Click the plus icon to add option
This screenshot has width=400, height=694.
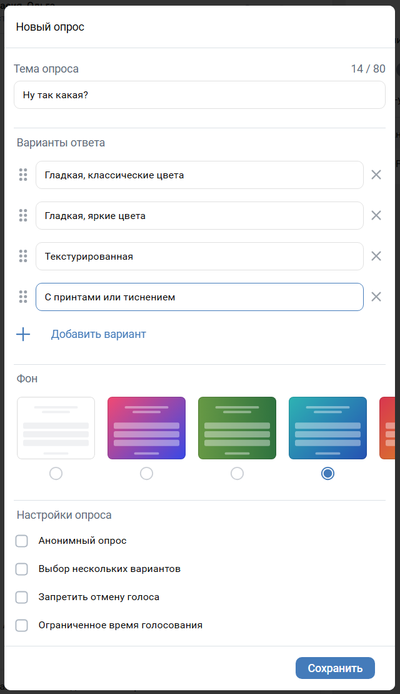(23, 334)
